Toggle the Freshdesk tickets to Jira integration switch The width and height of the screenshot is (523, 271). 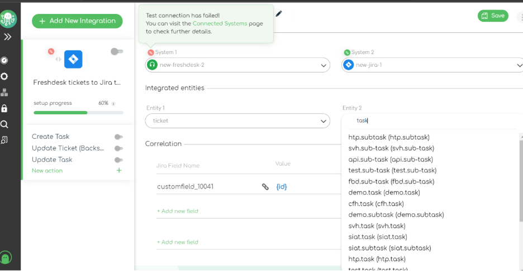click(x=117, y=51)
